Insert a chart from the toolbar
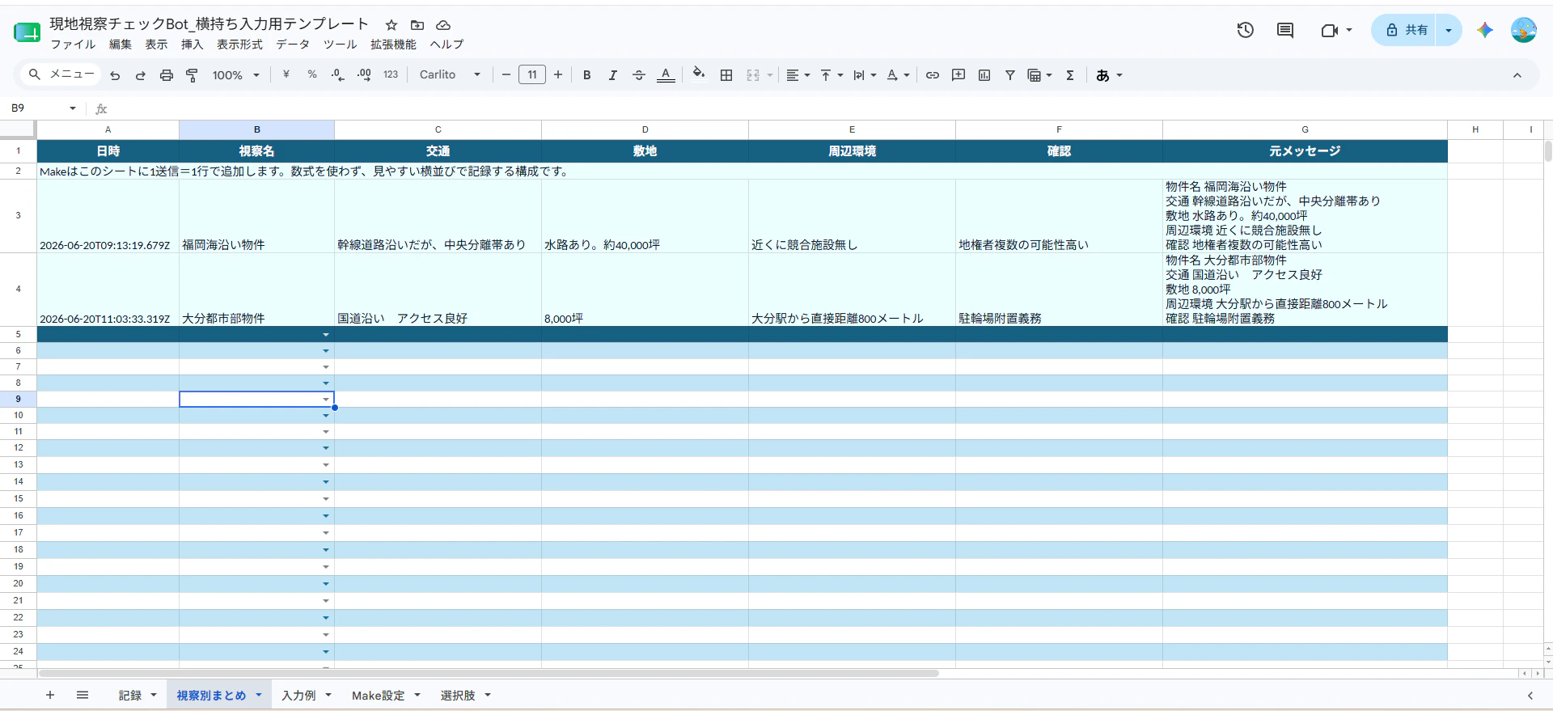Image resolution: width=1553 pixels, height=711 pixels. [x=984, y=75]
